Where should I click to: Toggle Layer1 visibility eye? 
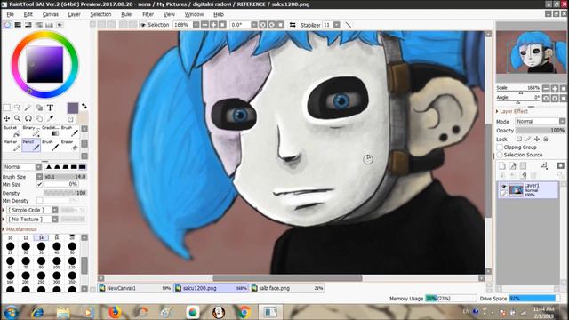tap(503, 187)
